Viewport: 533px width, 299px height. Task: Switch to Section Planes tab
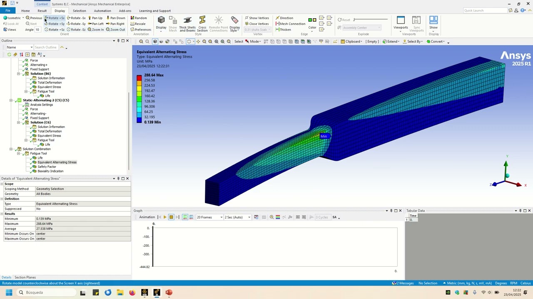(25, 277)
